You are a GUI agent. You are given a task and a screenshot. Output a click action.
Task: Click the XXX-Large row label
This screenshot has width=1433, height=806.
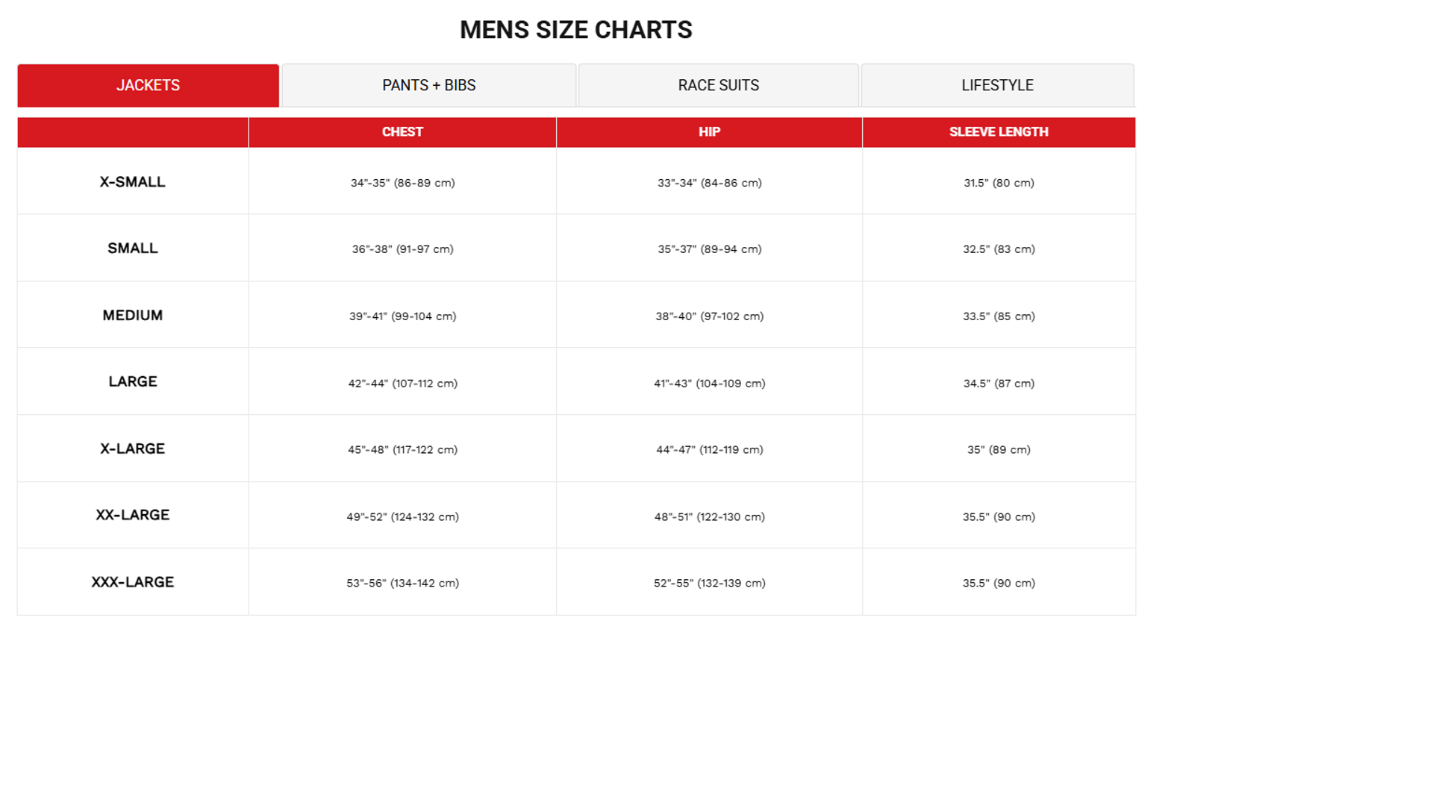pos(133,582)
